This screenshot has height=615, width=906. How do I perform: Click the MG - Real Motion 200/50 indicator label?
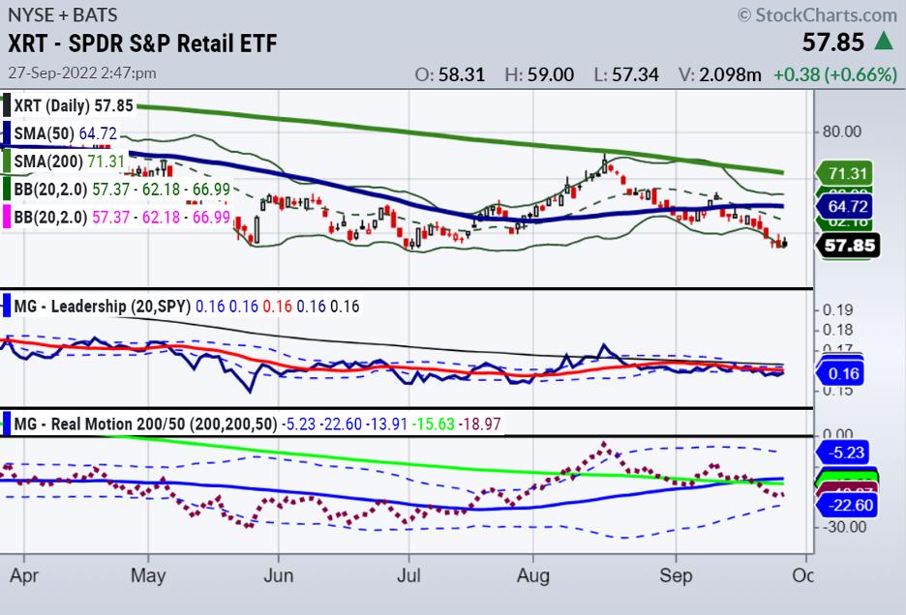tap(145, 424)
